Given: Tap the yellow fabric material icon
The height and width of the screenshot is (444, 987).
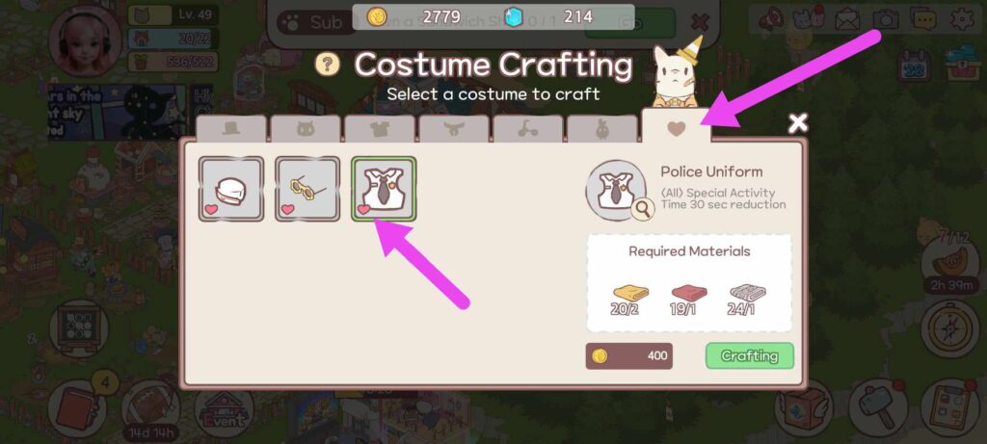Looking at the screenshot, I should point(630,293).
